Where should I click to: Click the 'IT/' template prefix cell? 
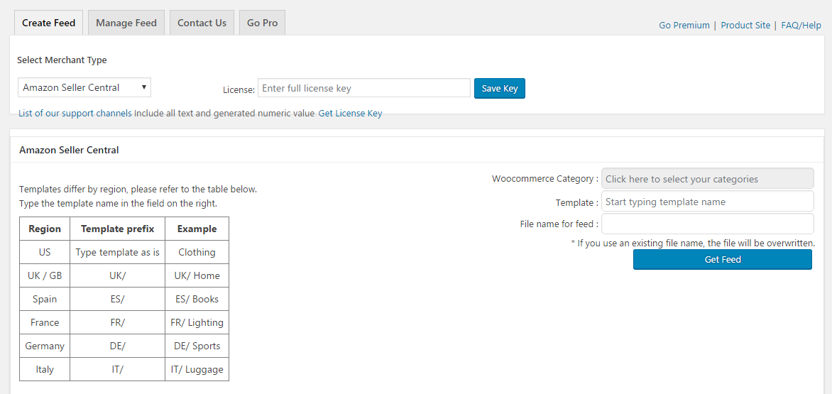(x=117, y=369)
